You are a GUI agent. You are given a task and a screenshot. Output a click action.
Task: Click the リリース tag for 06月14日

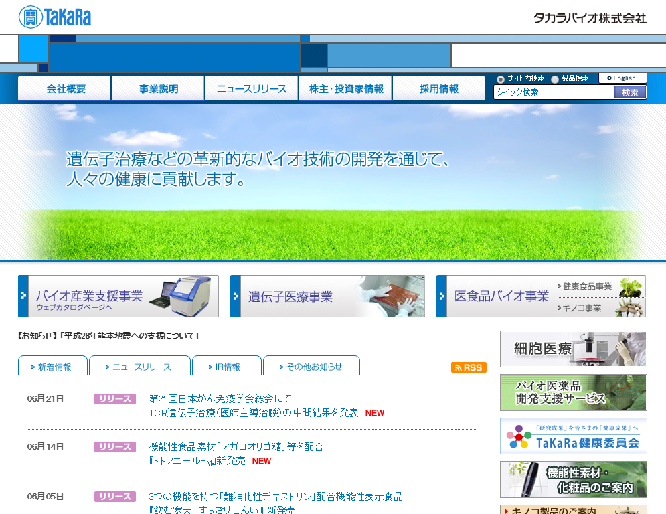pos(115,447)
